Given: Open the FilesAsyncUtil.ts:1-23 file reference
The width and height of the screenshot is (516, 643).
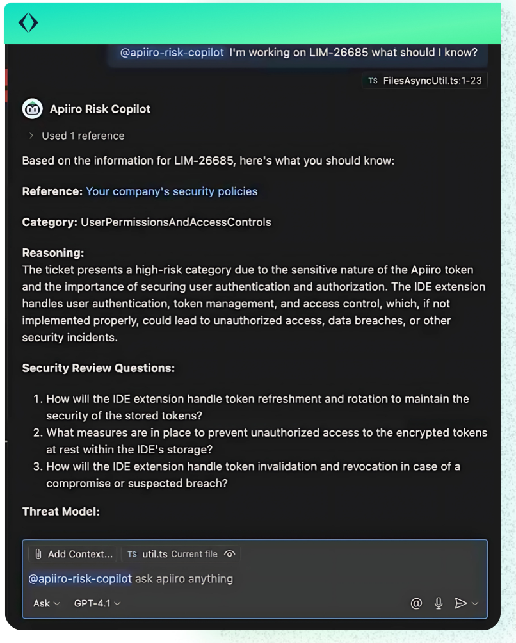Looking at the screenshot, I should tap(431, 81).
